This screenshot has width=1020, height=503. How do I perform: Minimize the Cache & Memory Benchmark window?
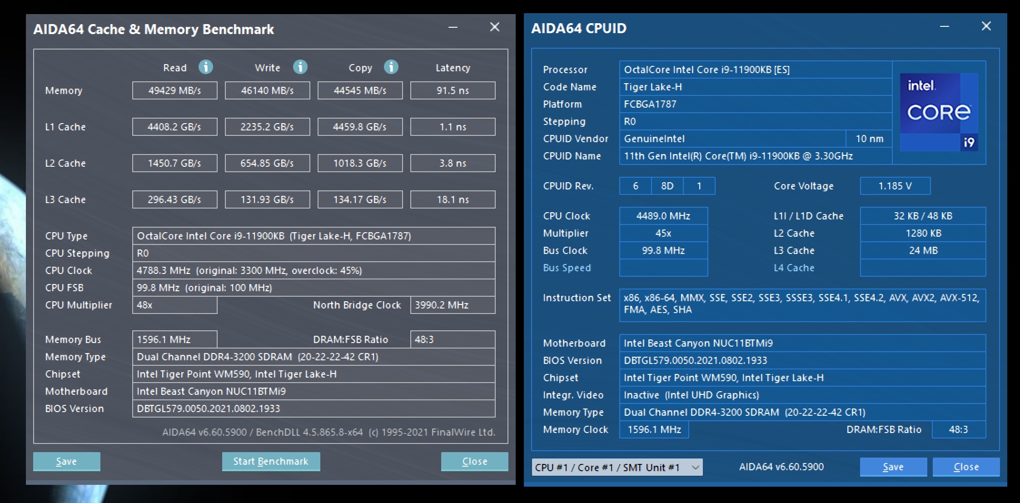click(453, 27)
